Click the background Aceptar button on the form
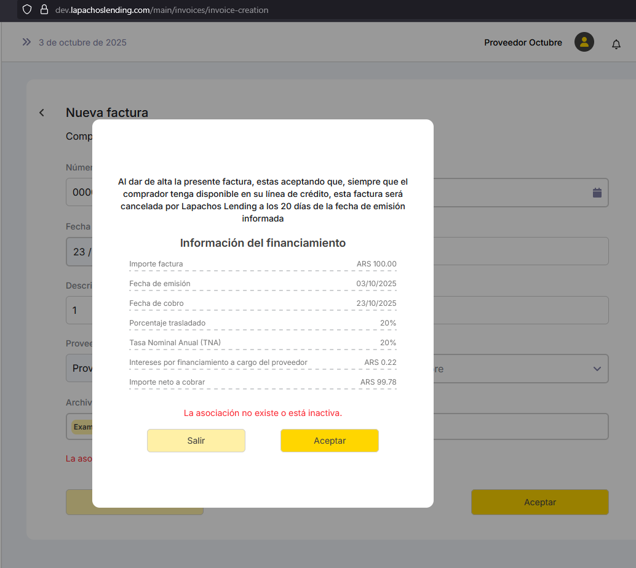This screenshot has width=636, height=568. tap(539, 502)
